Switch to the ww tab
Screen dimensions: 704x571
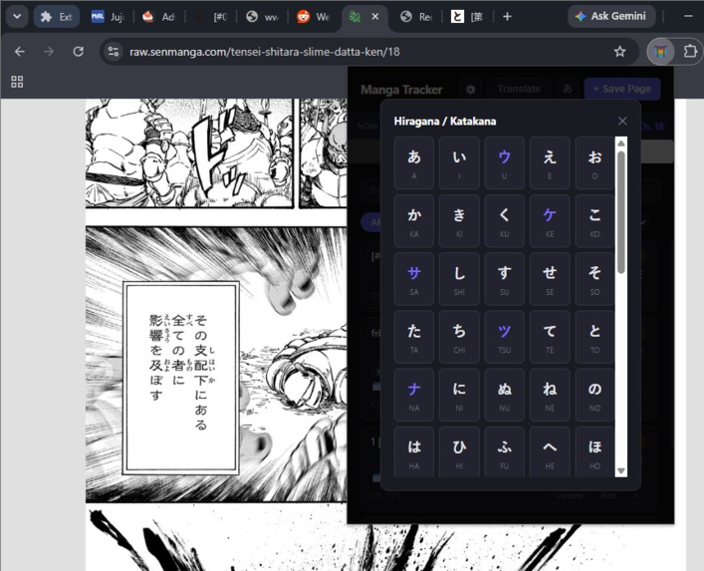262,17
